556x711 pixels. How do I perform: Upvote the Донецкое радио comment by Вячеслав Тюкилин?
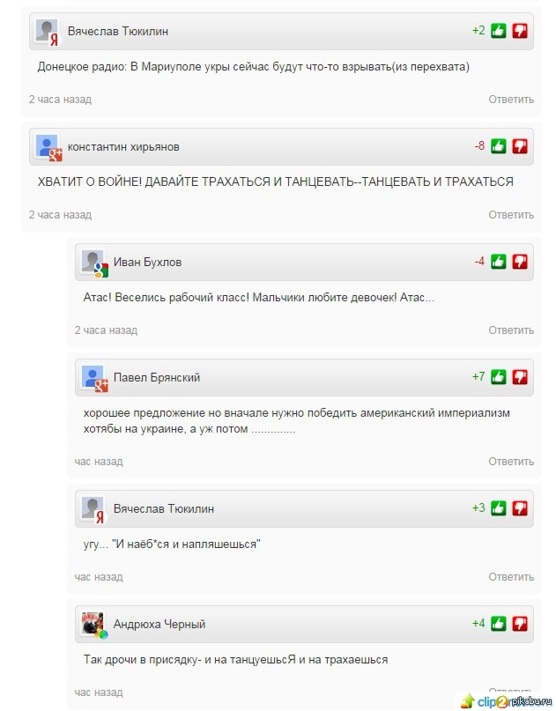pyautogui.click(x=499, y=31)
